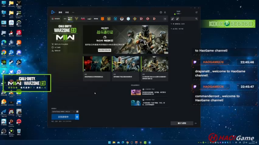The image size is (259, 145).
Task: Open the red-toned hooded soldier news card
Action: [x=96, y=68]
